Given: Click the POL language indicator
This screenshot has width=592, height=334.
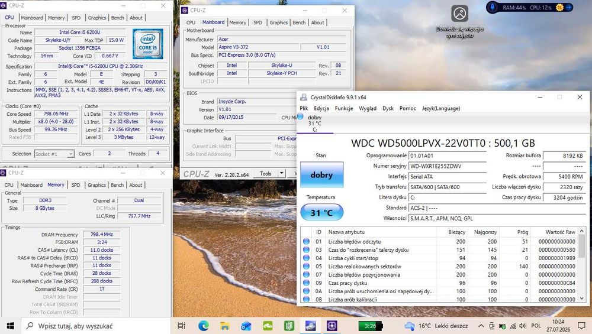Looking at the screenshot, I should tap(536, 326).
